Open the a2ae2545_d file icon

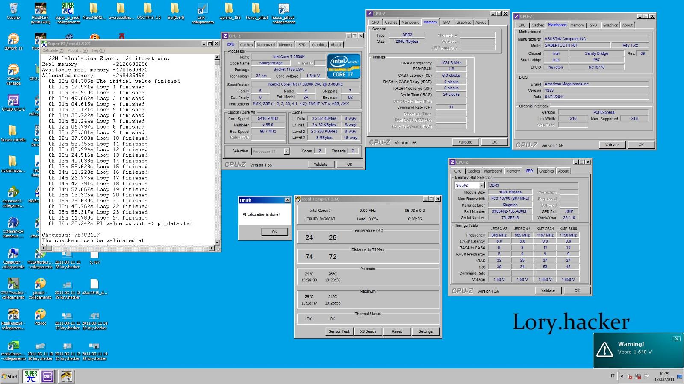coord(94,287)
